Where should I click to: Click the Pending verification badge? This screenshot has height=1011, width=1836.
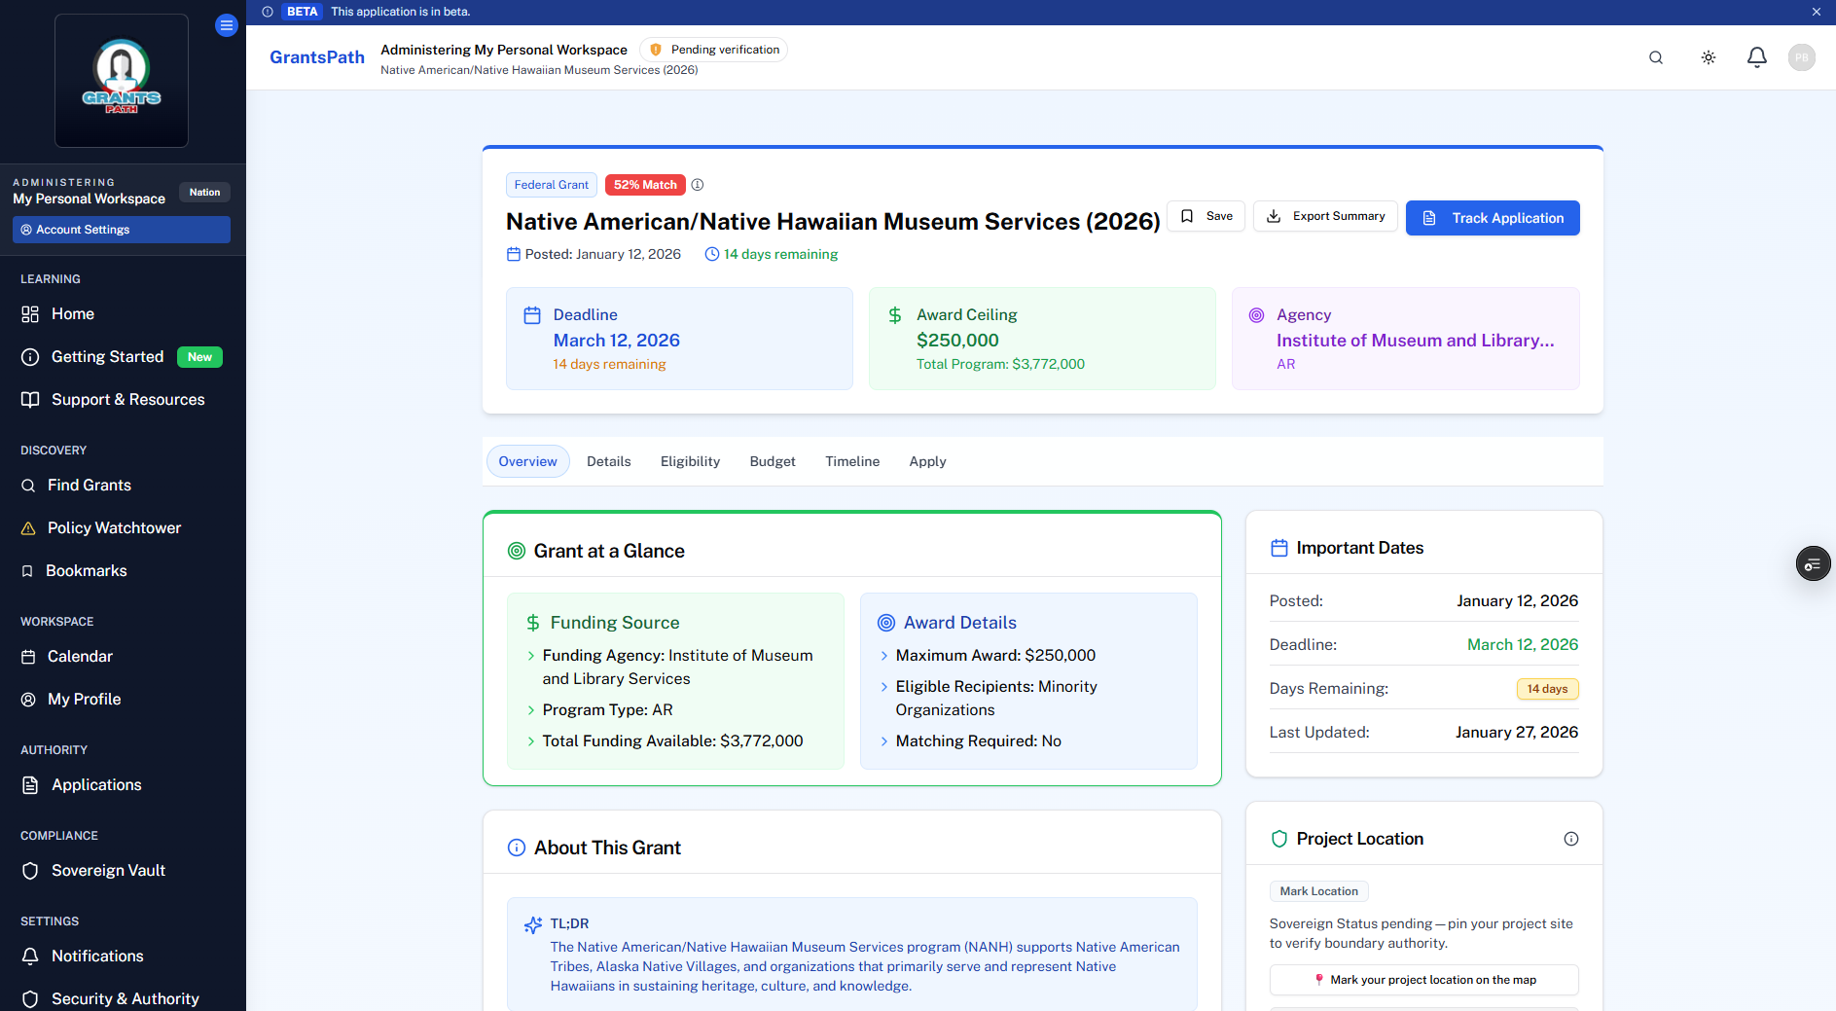pos(714,50)
